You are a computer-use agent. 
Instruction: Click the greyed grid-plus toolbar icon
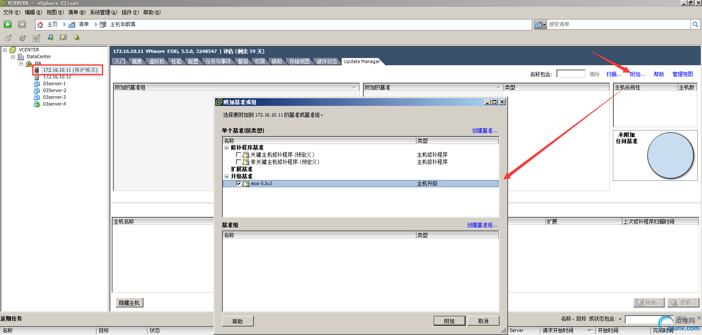click(x=37, y=38)
